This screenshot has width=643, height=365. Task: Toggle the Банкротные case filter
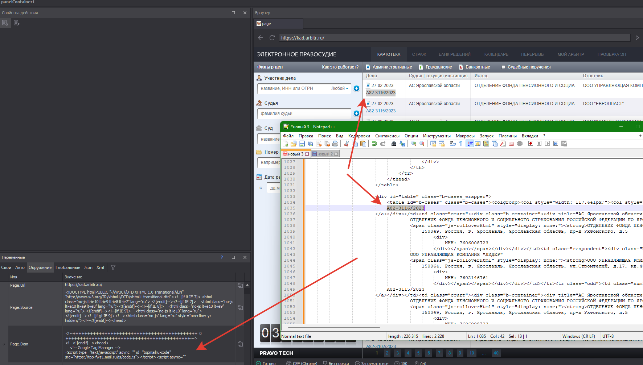coord(474,67)
